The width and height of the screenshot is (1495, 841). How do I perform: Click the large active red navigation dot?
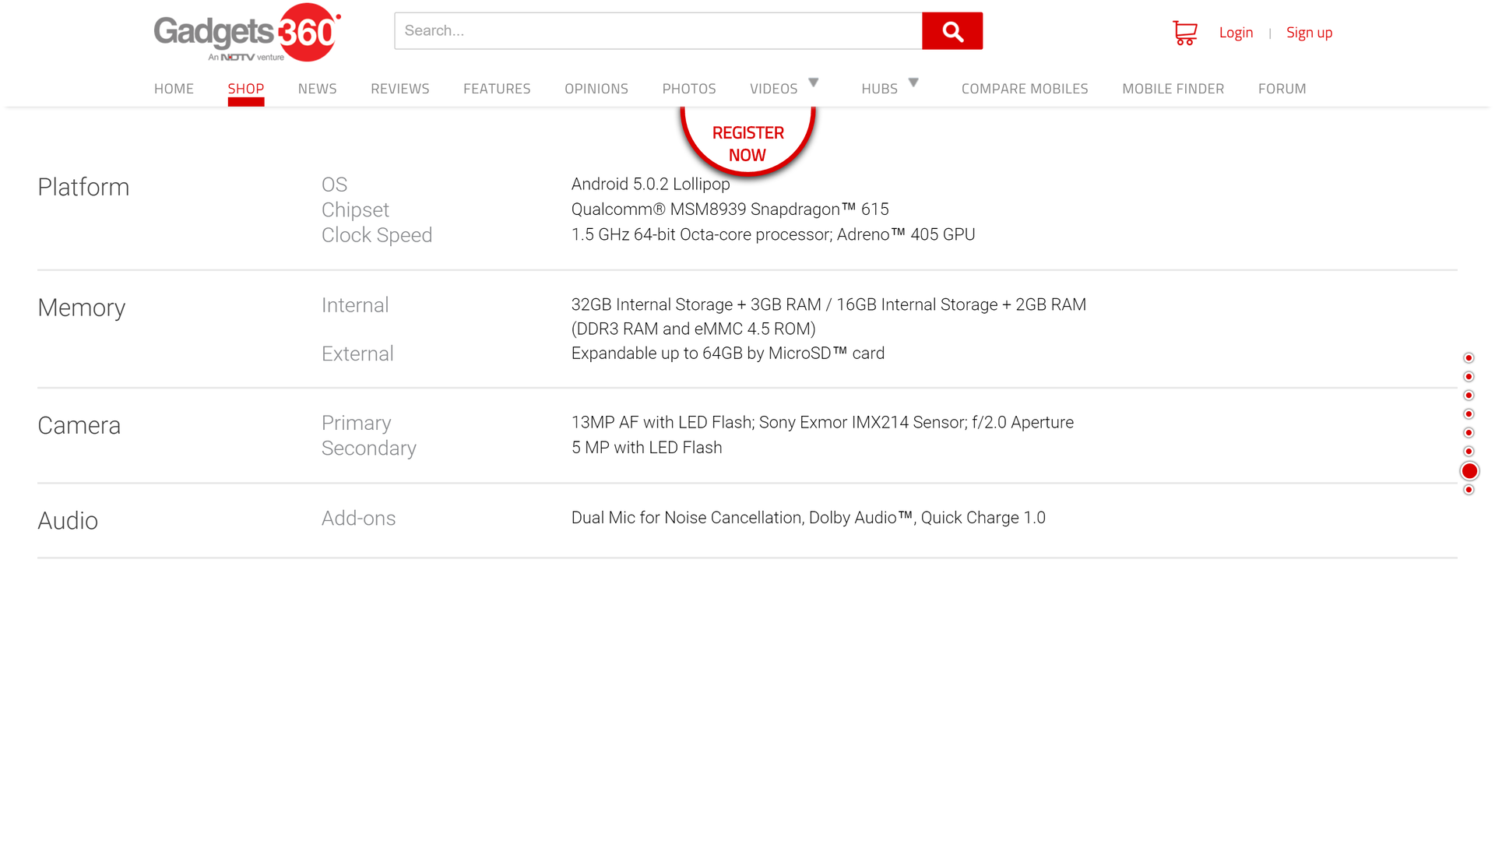point(1469,471)
